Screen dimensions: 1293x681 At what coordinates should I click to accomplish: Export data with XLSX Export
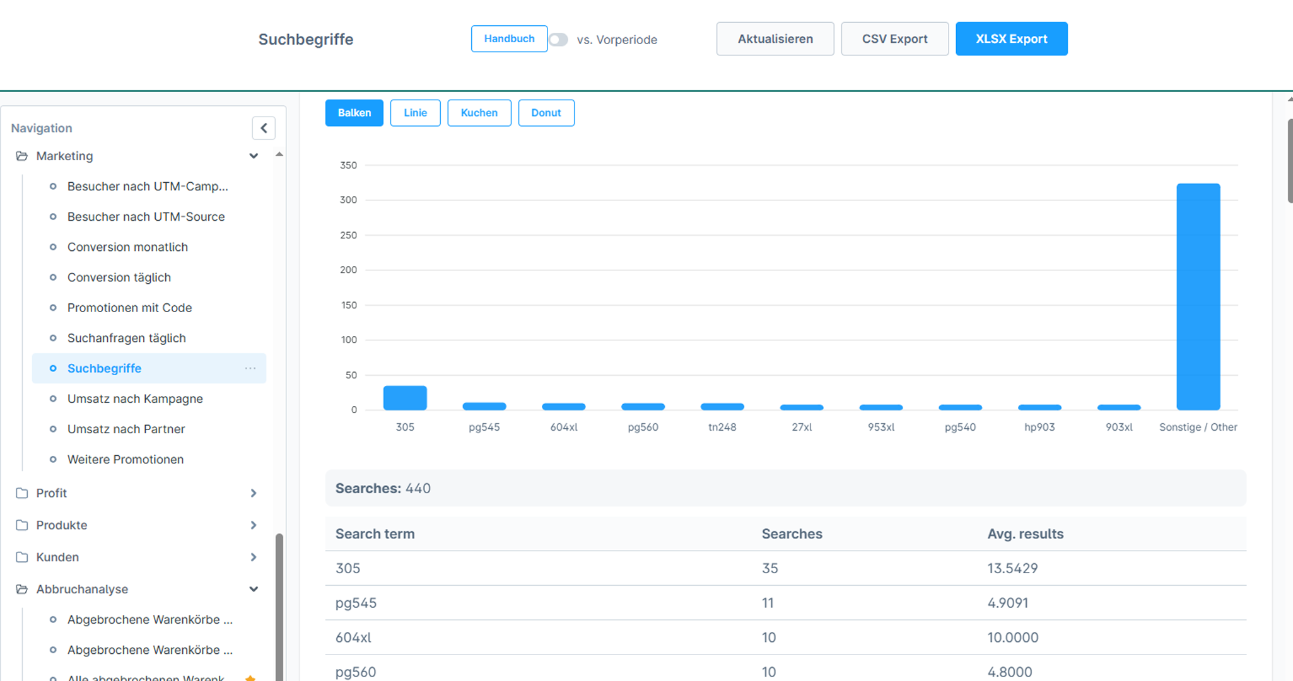pos(1012,39)
